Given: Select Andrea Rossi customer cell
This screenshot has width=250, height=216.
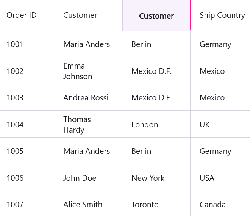Looking at the screenshot, I should pyautogui.click(x=88, y=97).
